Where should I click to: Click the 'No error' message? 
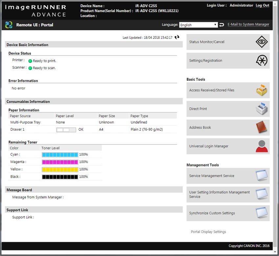(x=18, y=88)
